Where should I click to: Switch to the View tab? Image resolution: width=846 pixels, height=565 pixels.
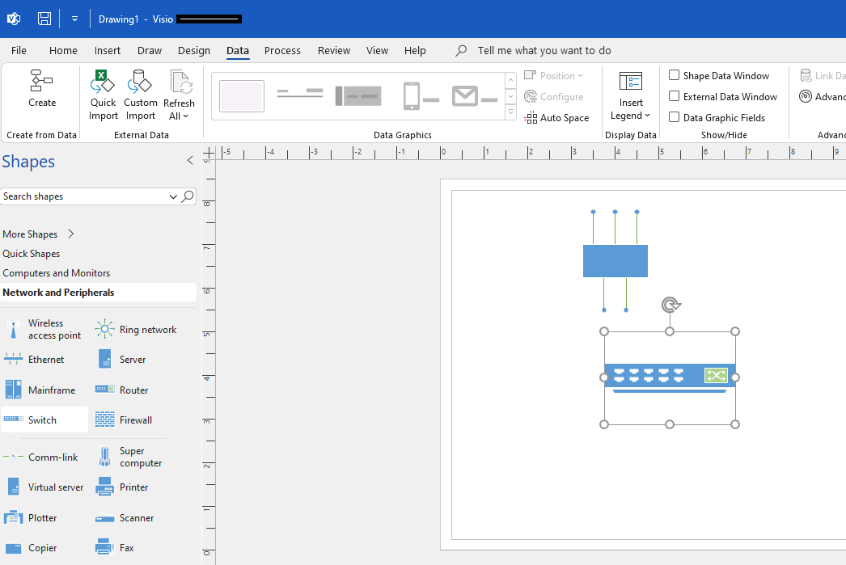(377, 51)
